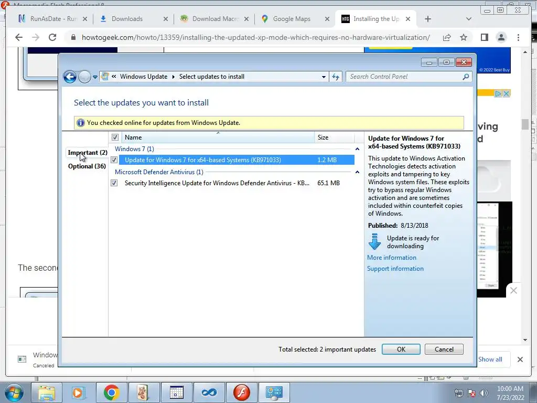The width and height of the screenshot is (537, 403).
Task: Click the Select updates to install breadcrumb
Action: click(x=212, y=77)
